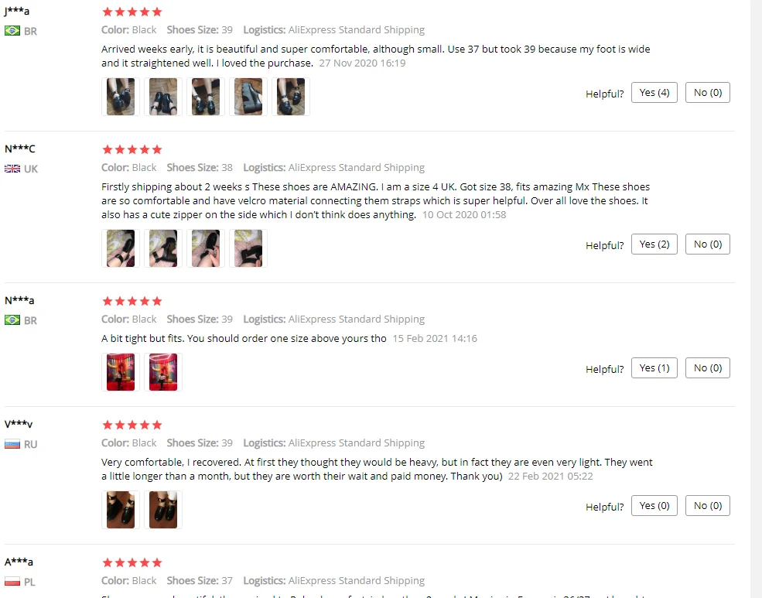Open first photo in V***v's RU review
This screenshot has width=762, height=598.
[x=121, y=510]
